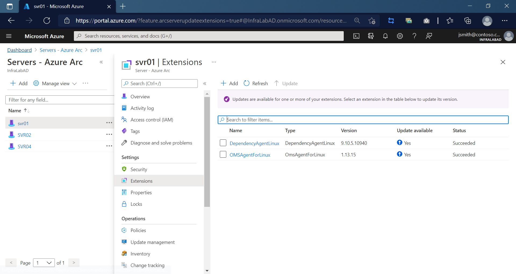The image size is (516, 274).
Task: Click the help question mark icon
Action: point(414,36)
